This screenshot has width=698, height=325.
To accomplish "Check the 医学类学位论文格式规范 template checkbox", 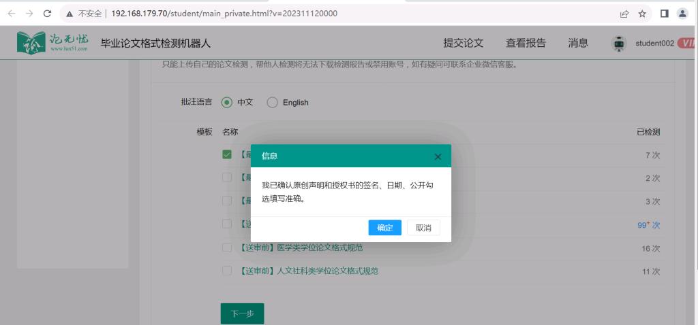I will [227, 247].
